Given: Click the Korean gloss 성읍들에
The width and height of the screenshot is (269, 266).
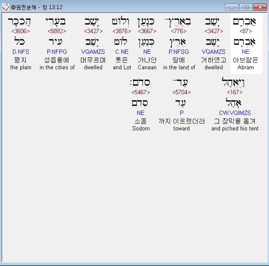Looking at the screenshot, I should pyautogui.click(x=56, y=60).
